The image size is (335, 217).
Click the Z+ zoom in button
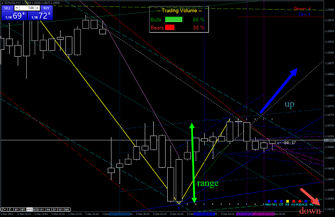tap(4, 209)
